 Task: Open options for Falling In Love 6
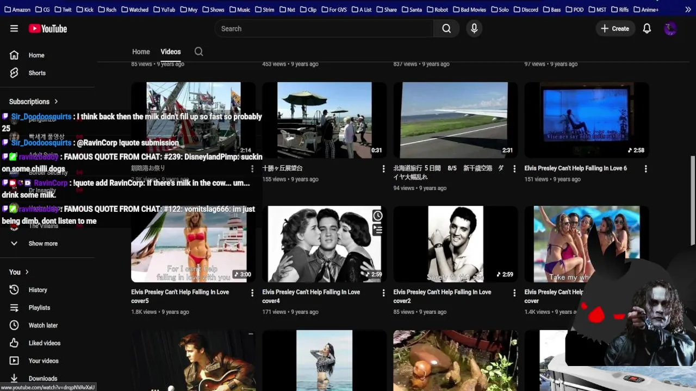pos(645,169)
